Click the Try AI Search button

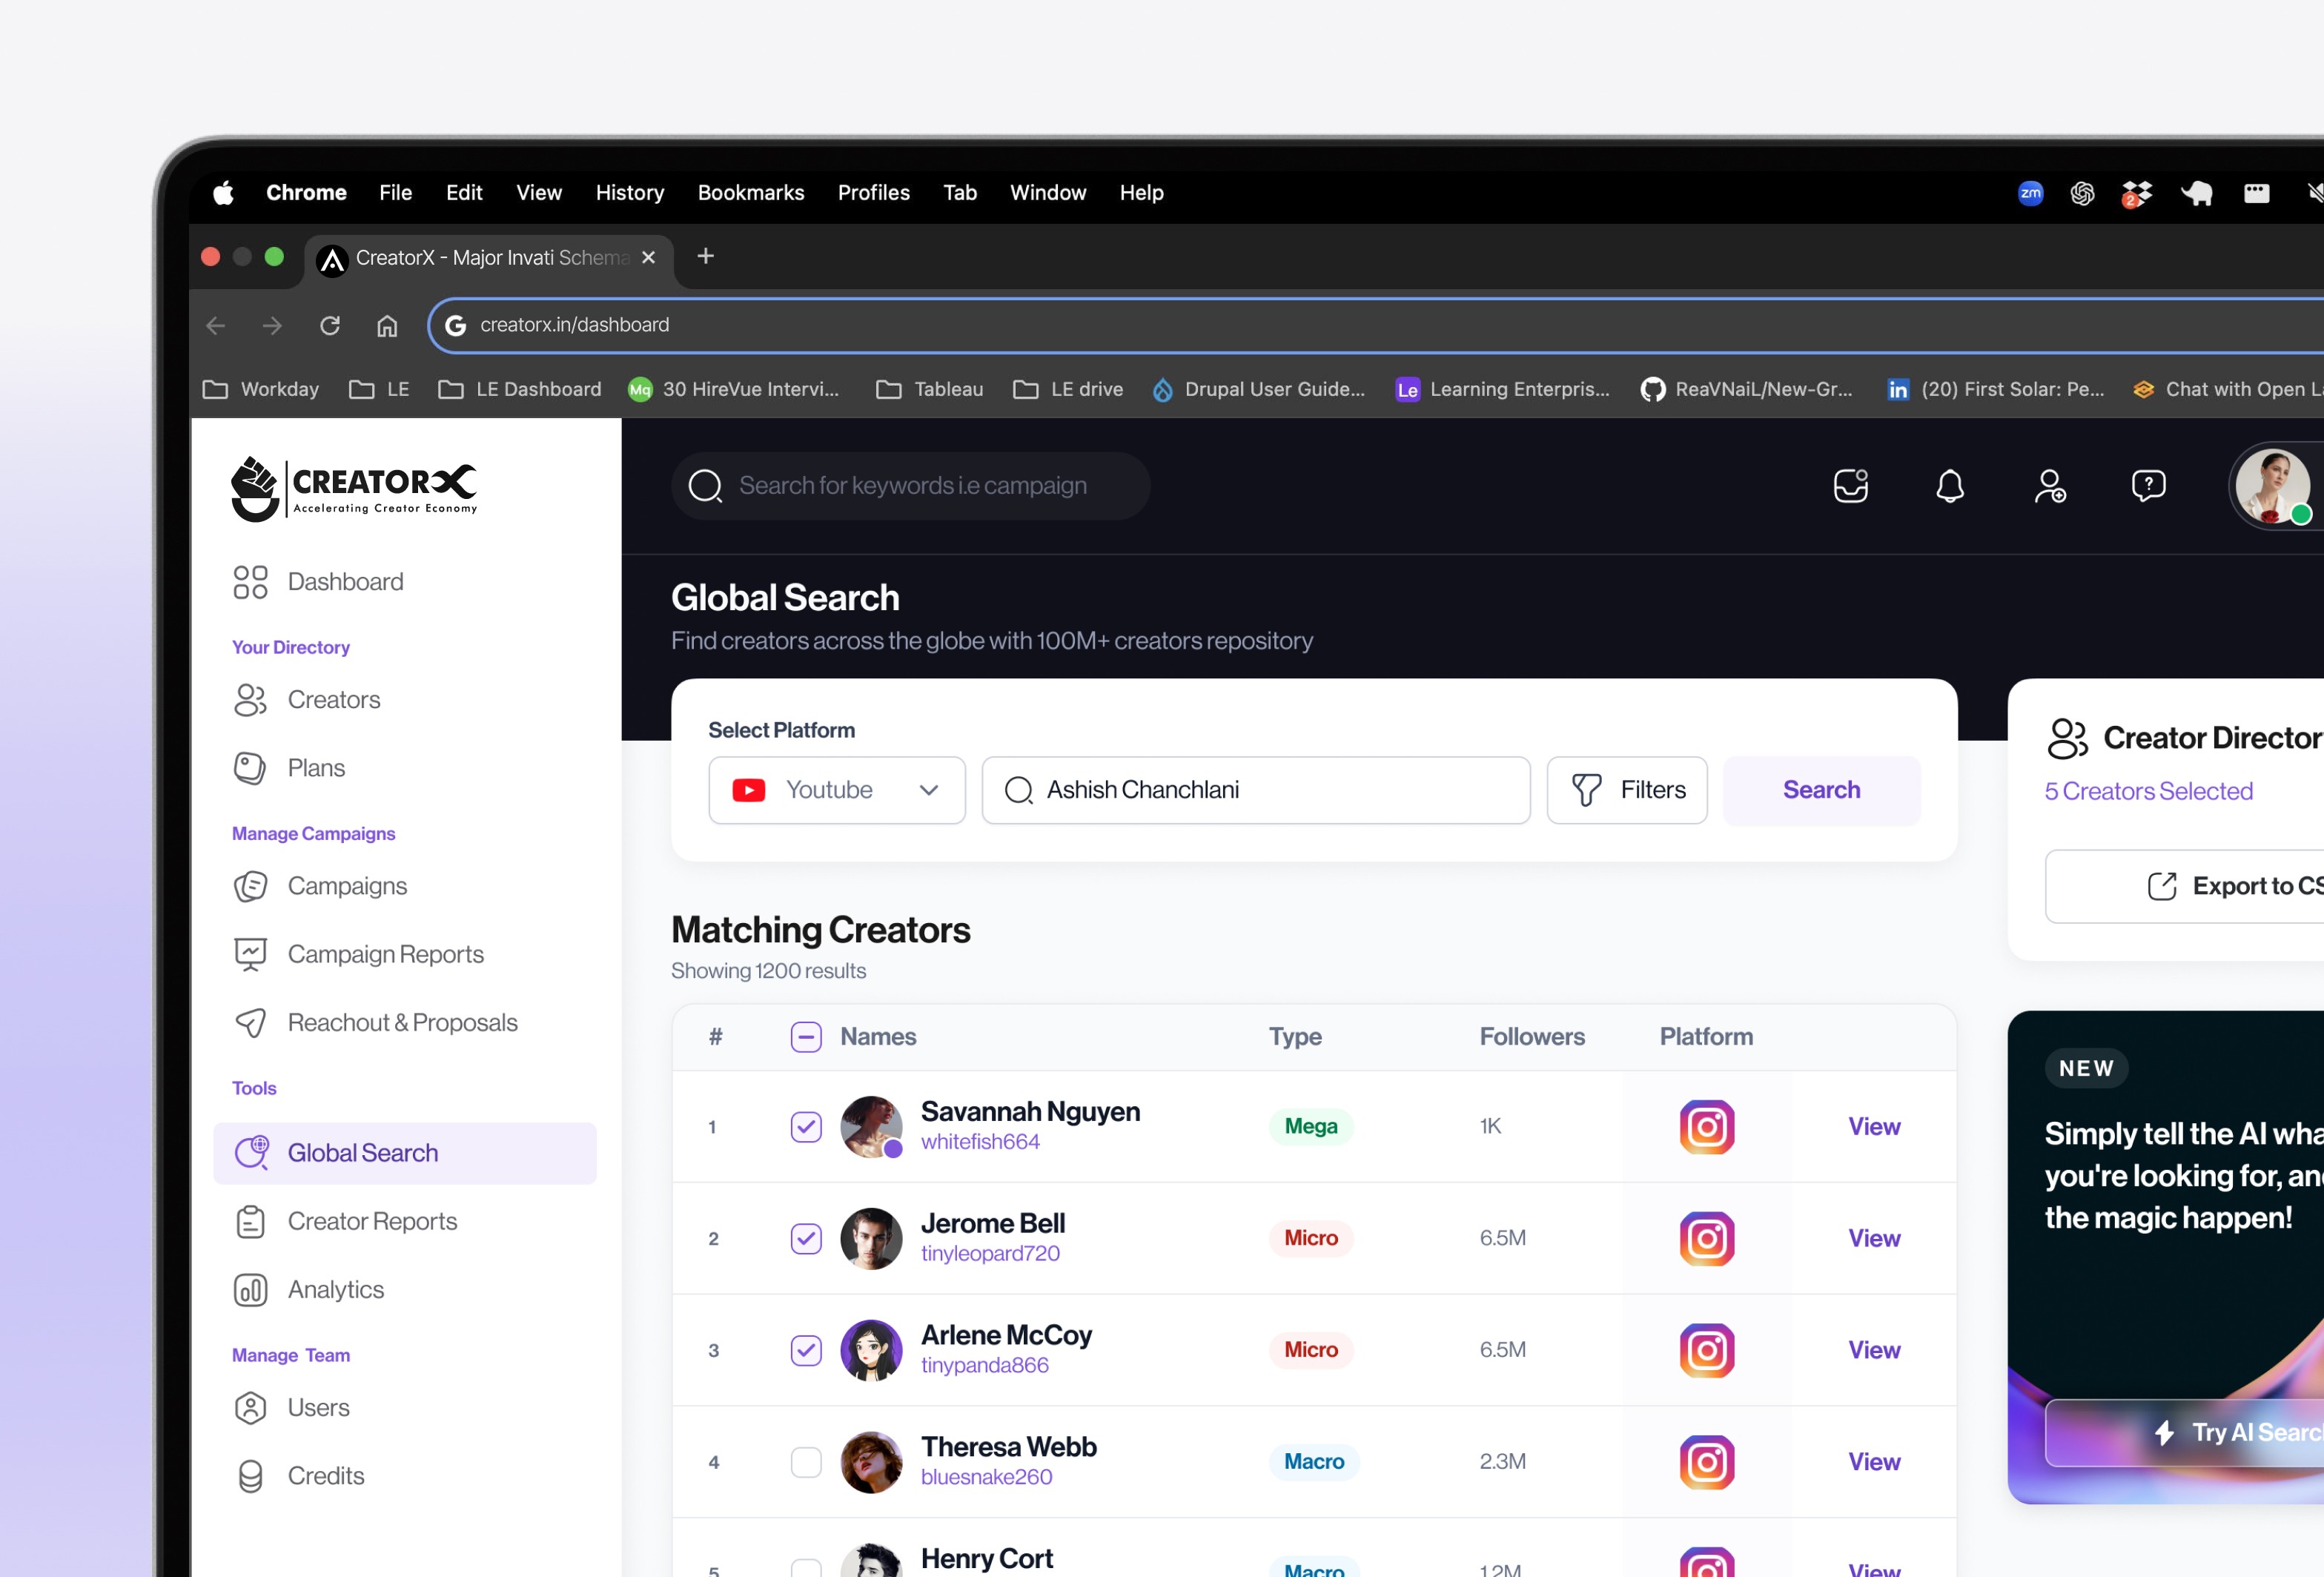pos(2184,1433)
